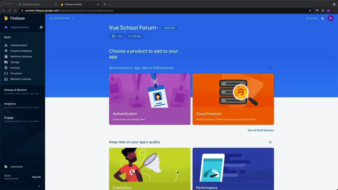This screenshot has width=338, height=190.
Task: Click Add app button
Action: coord(135,36)
